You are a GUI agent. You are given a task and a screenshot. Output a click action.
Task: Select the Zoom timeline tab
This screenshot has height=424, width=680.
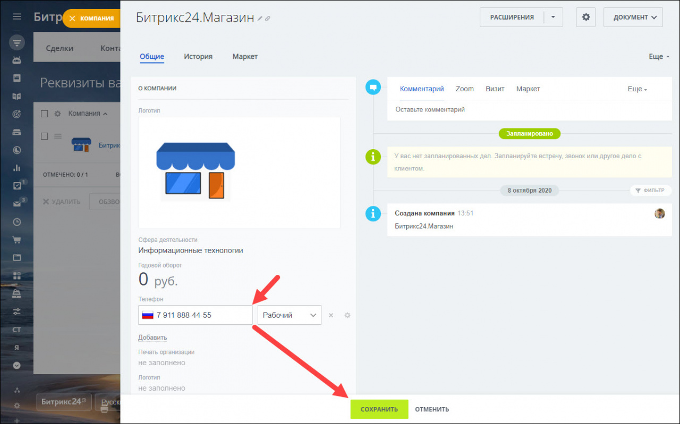coord(465,89)
